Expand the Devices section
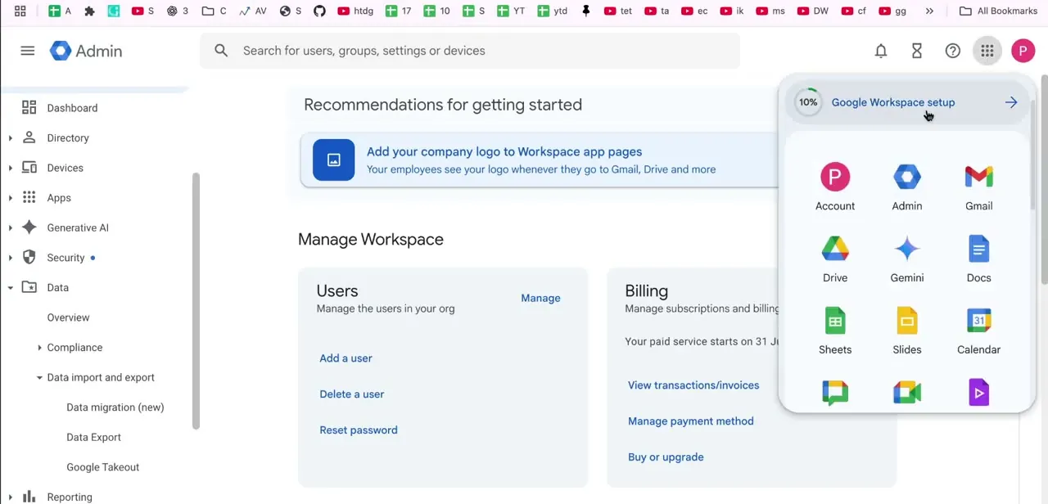Screen dimensions: 1048x504 10,168
